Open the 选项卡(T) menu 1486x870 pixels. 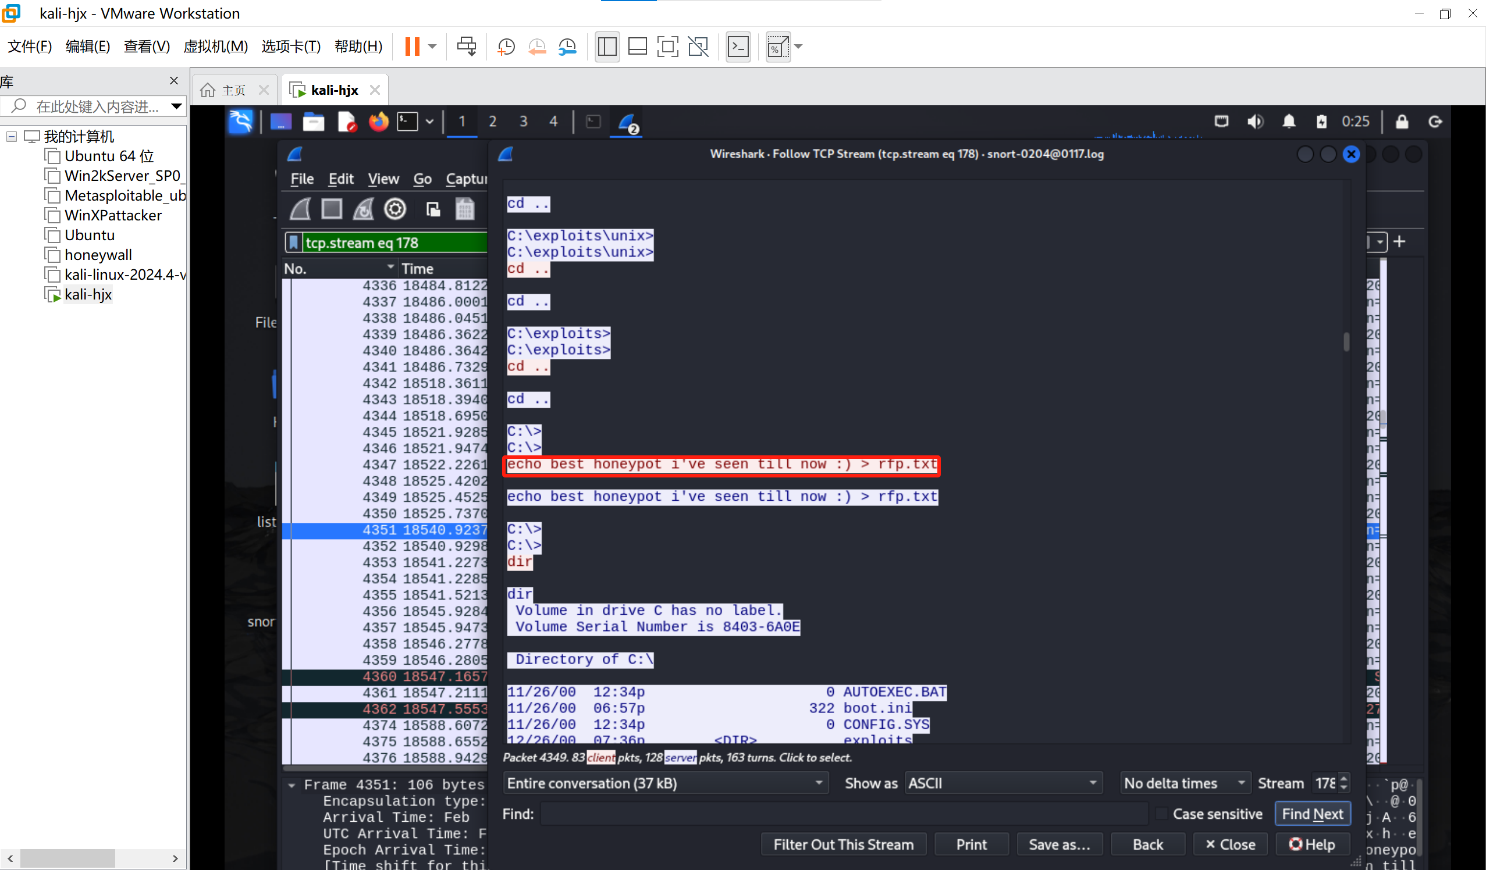point(291,46)
